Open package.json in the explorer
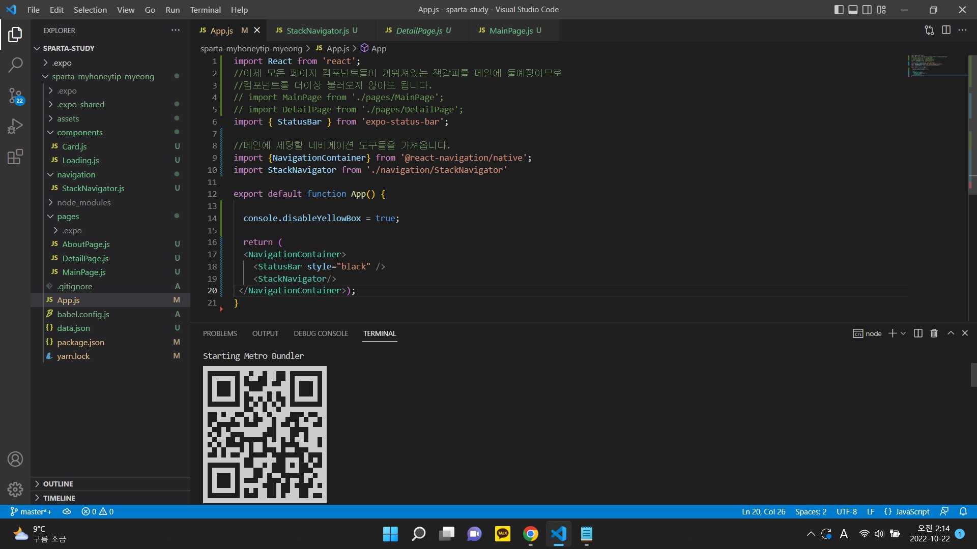This screenshot has width=977, height=549. [x=110, y=342]
